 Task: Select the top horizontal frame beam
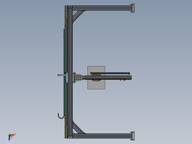pyautogui.click(x=102, y=8)
